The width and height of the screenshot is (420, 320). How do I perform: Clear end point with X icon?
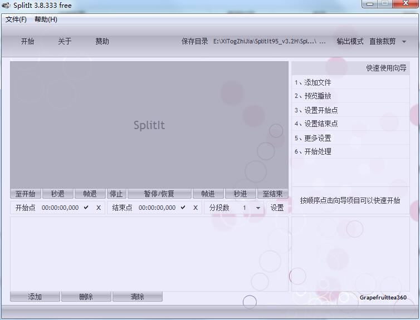[x=196, y=208]
